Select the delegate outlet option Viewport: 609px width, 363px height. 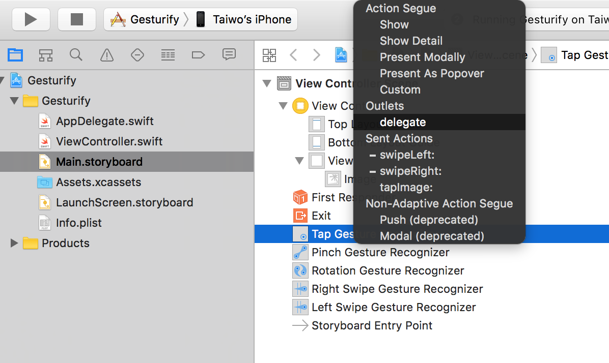(x=403, y=122)
